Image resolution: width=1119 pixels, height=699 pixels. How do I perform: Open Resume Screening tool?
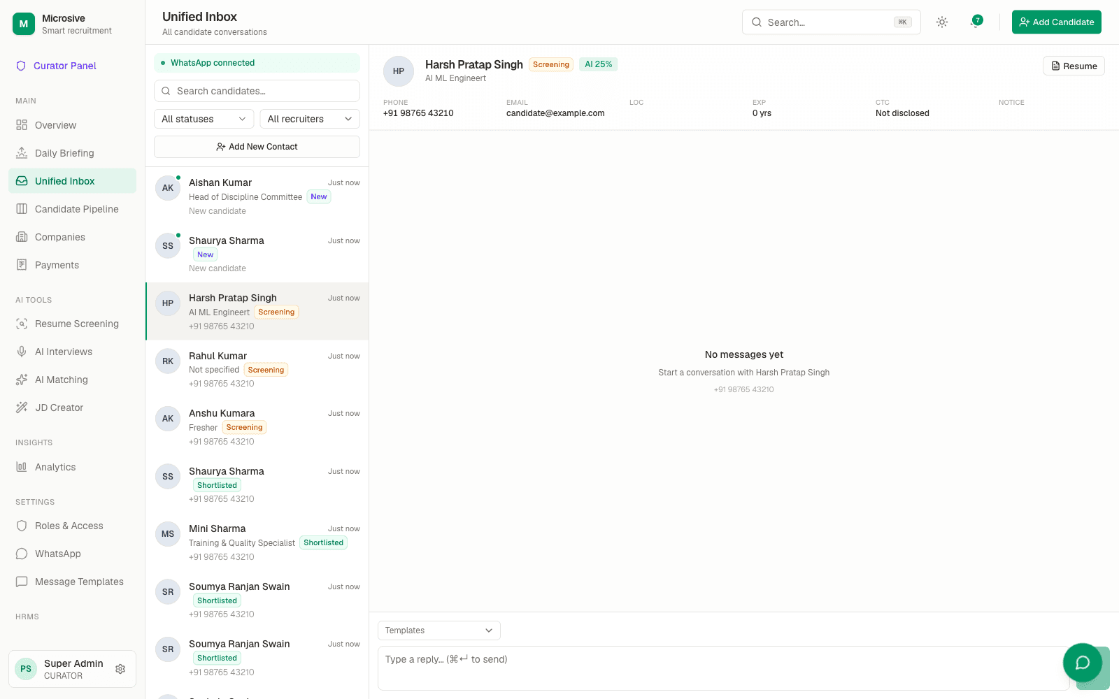click(x=72, y=324)
